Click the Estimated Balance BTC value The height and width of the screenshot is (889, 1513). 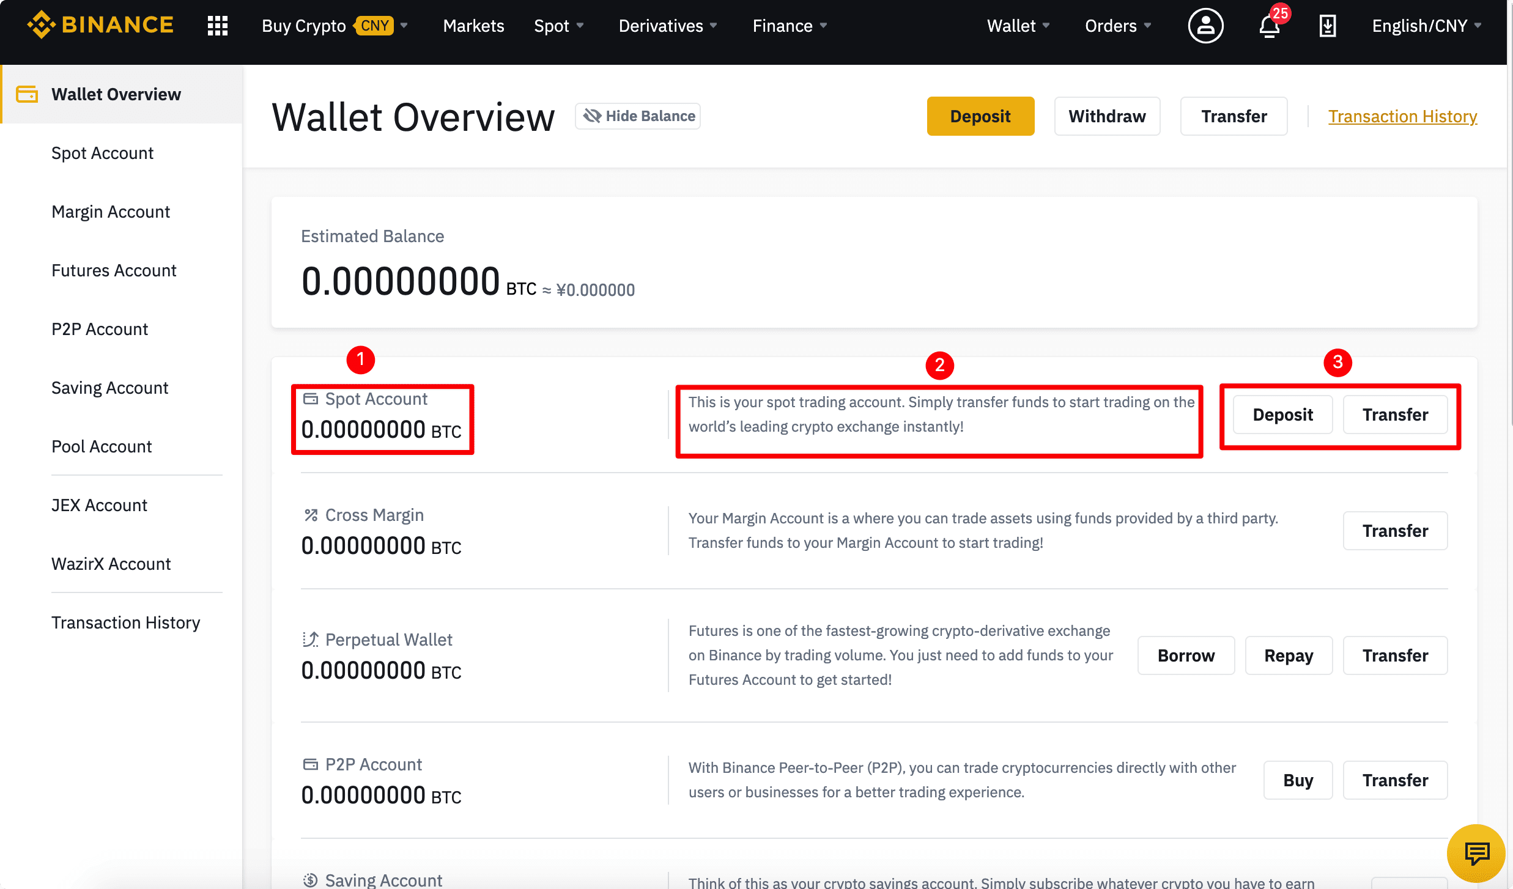419,282
